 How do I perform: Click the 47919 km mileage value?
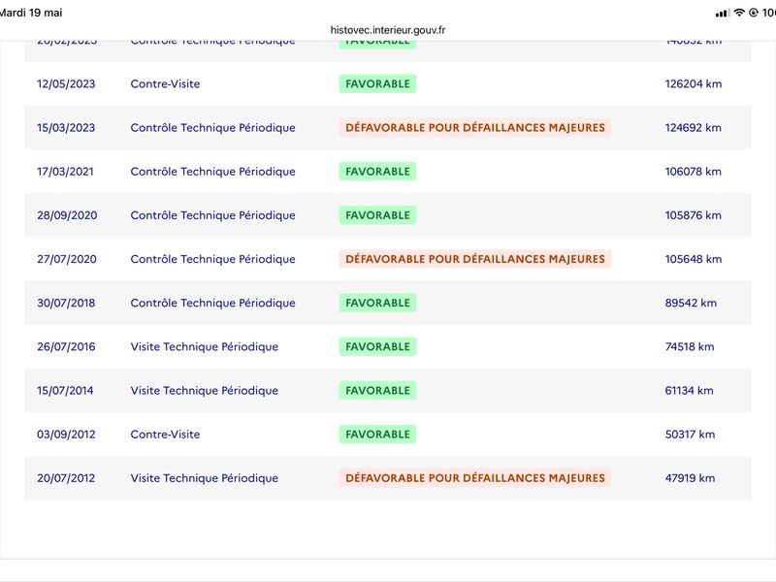pyautogui.click(x=690, y=478)
